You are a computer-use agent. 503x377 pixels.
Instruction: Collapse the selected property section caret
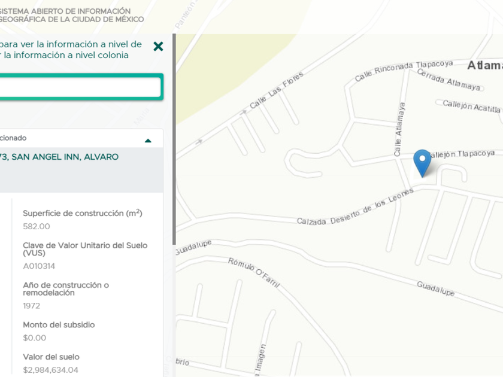tap(148, 141)
